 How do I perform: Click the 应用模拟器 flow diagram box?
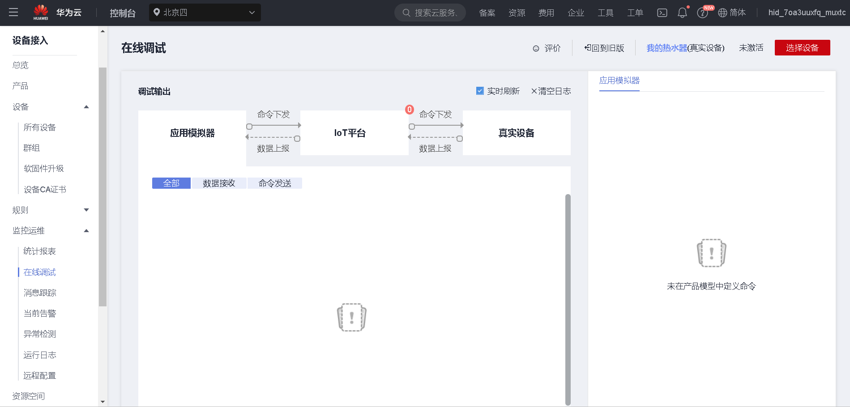(x=192, y=133)
